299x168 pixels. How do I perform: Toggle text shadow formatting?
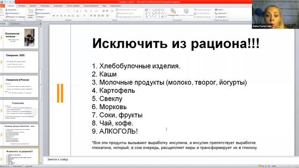(x=65, y=15)
